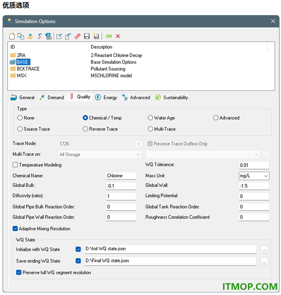
Task: Select the Advanced type radio button
Action: point(216,118)
